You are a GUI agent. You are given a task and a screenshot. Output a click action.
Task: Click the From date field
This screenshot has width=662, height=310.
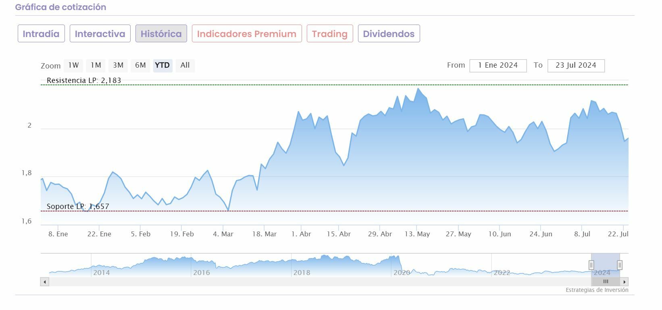[498, 65]
